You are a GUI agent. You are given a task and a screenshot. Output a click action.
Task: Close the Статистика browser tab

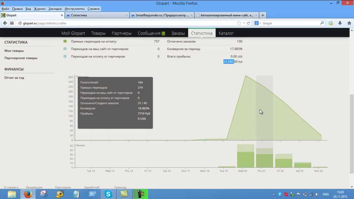tap(127, 15)
